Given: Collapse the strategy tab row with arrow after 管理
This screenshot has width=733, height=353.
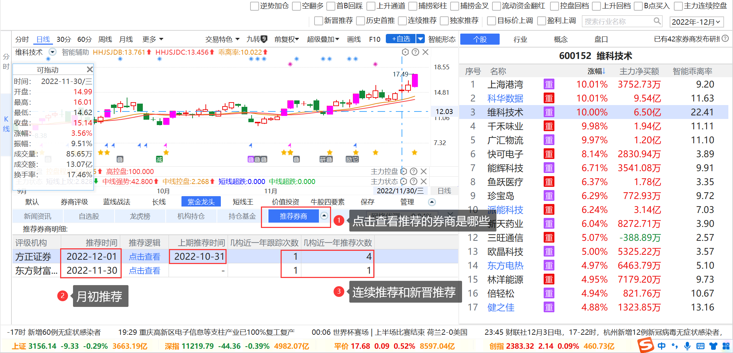Looking at the screenshot, I should pos(432,202).
